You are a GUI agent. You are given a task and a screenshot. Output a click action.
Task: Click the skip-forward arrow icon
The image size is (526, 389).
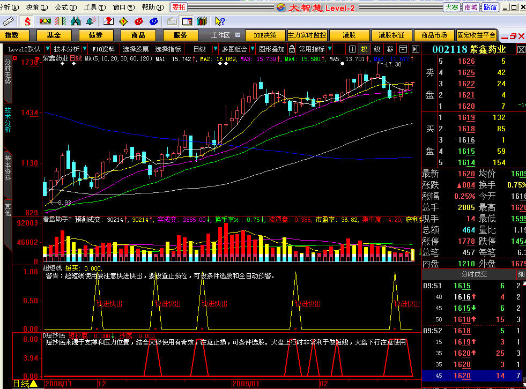coord(416,49)
